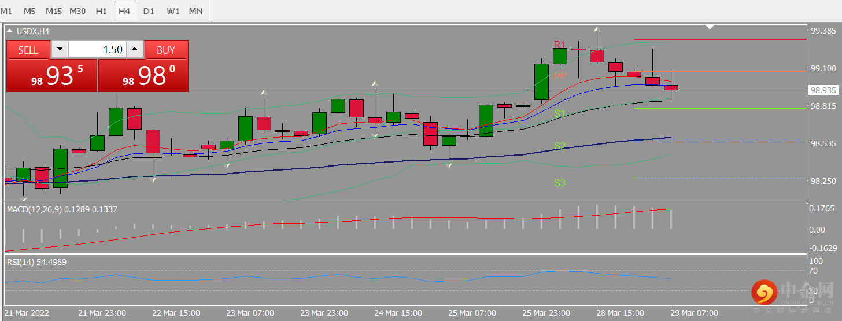This screenshot has width=842, height=321.
Task: Choose the D1 daily timeframe
Action: [149, 11]
